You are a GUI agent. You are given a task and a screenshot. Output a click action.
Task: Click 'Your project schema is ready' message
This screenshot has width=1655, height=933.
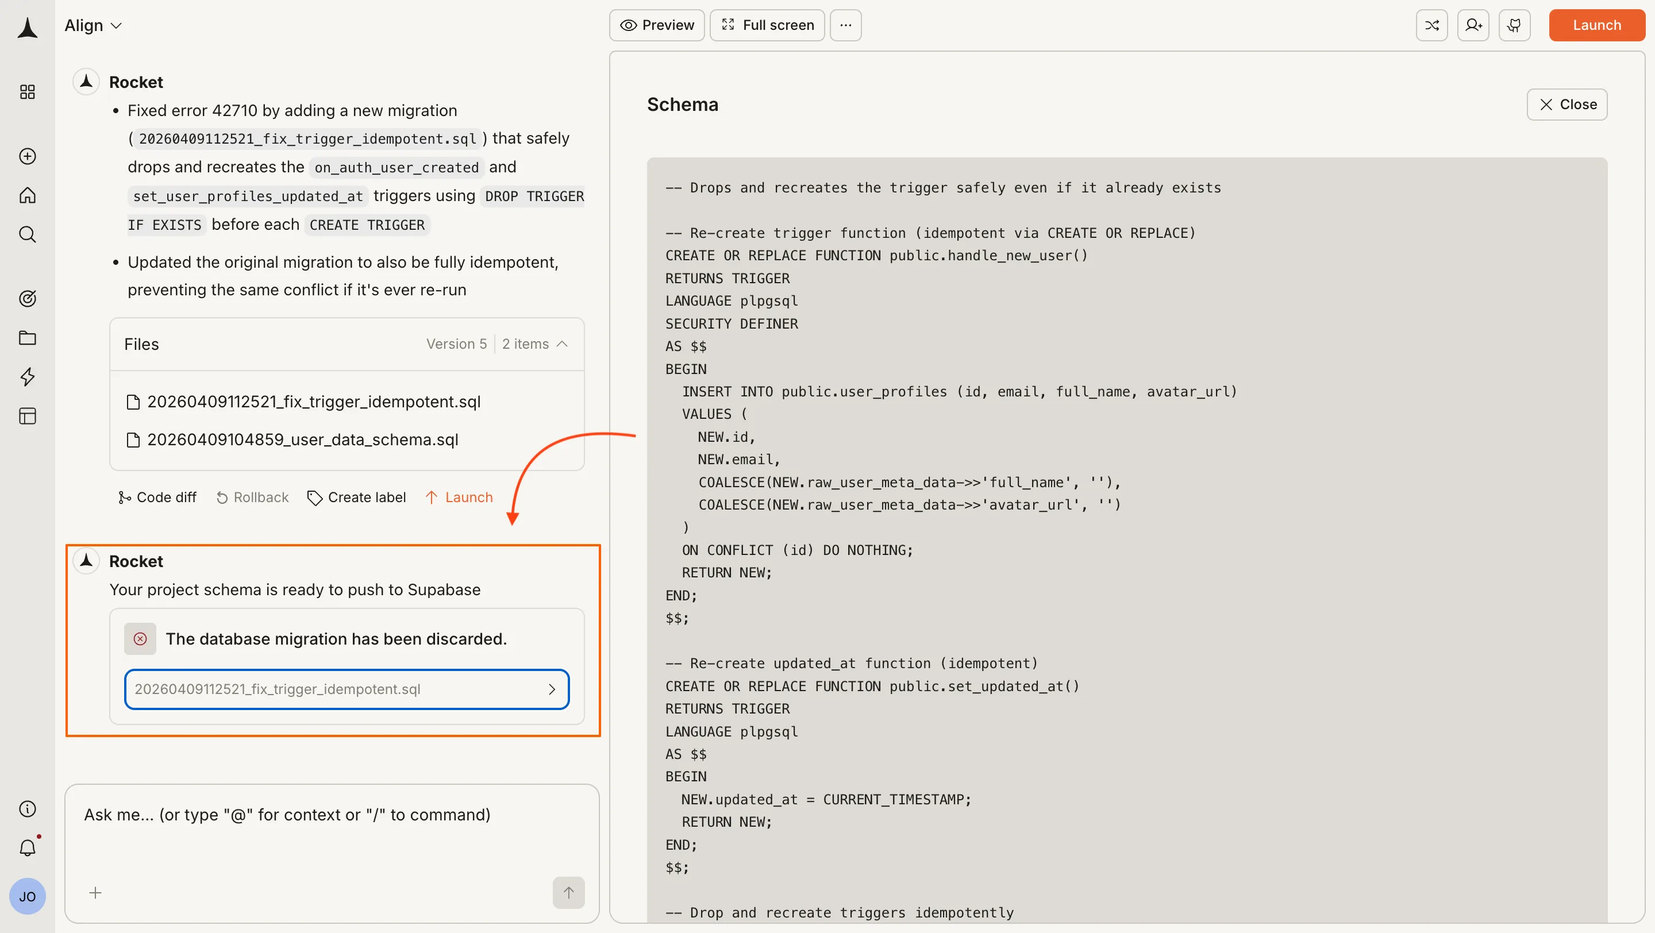click(295, 589)
